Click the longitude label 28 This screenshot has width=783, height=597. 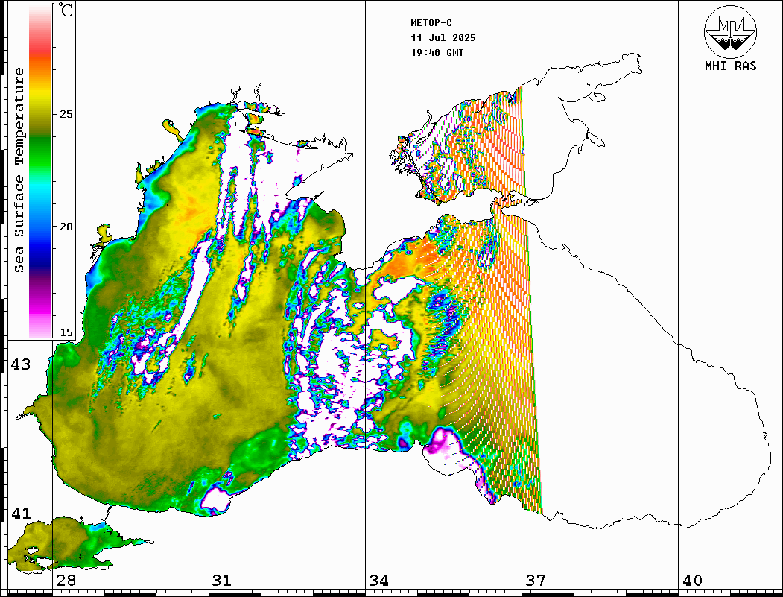click(x=66, y=581)
